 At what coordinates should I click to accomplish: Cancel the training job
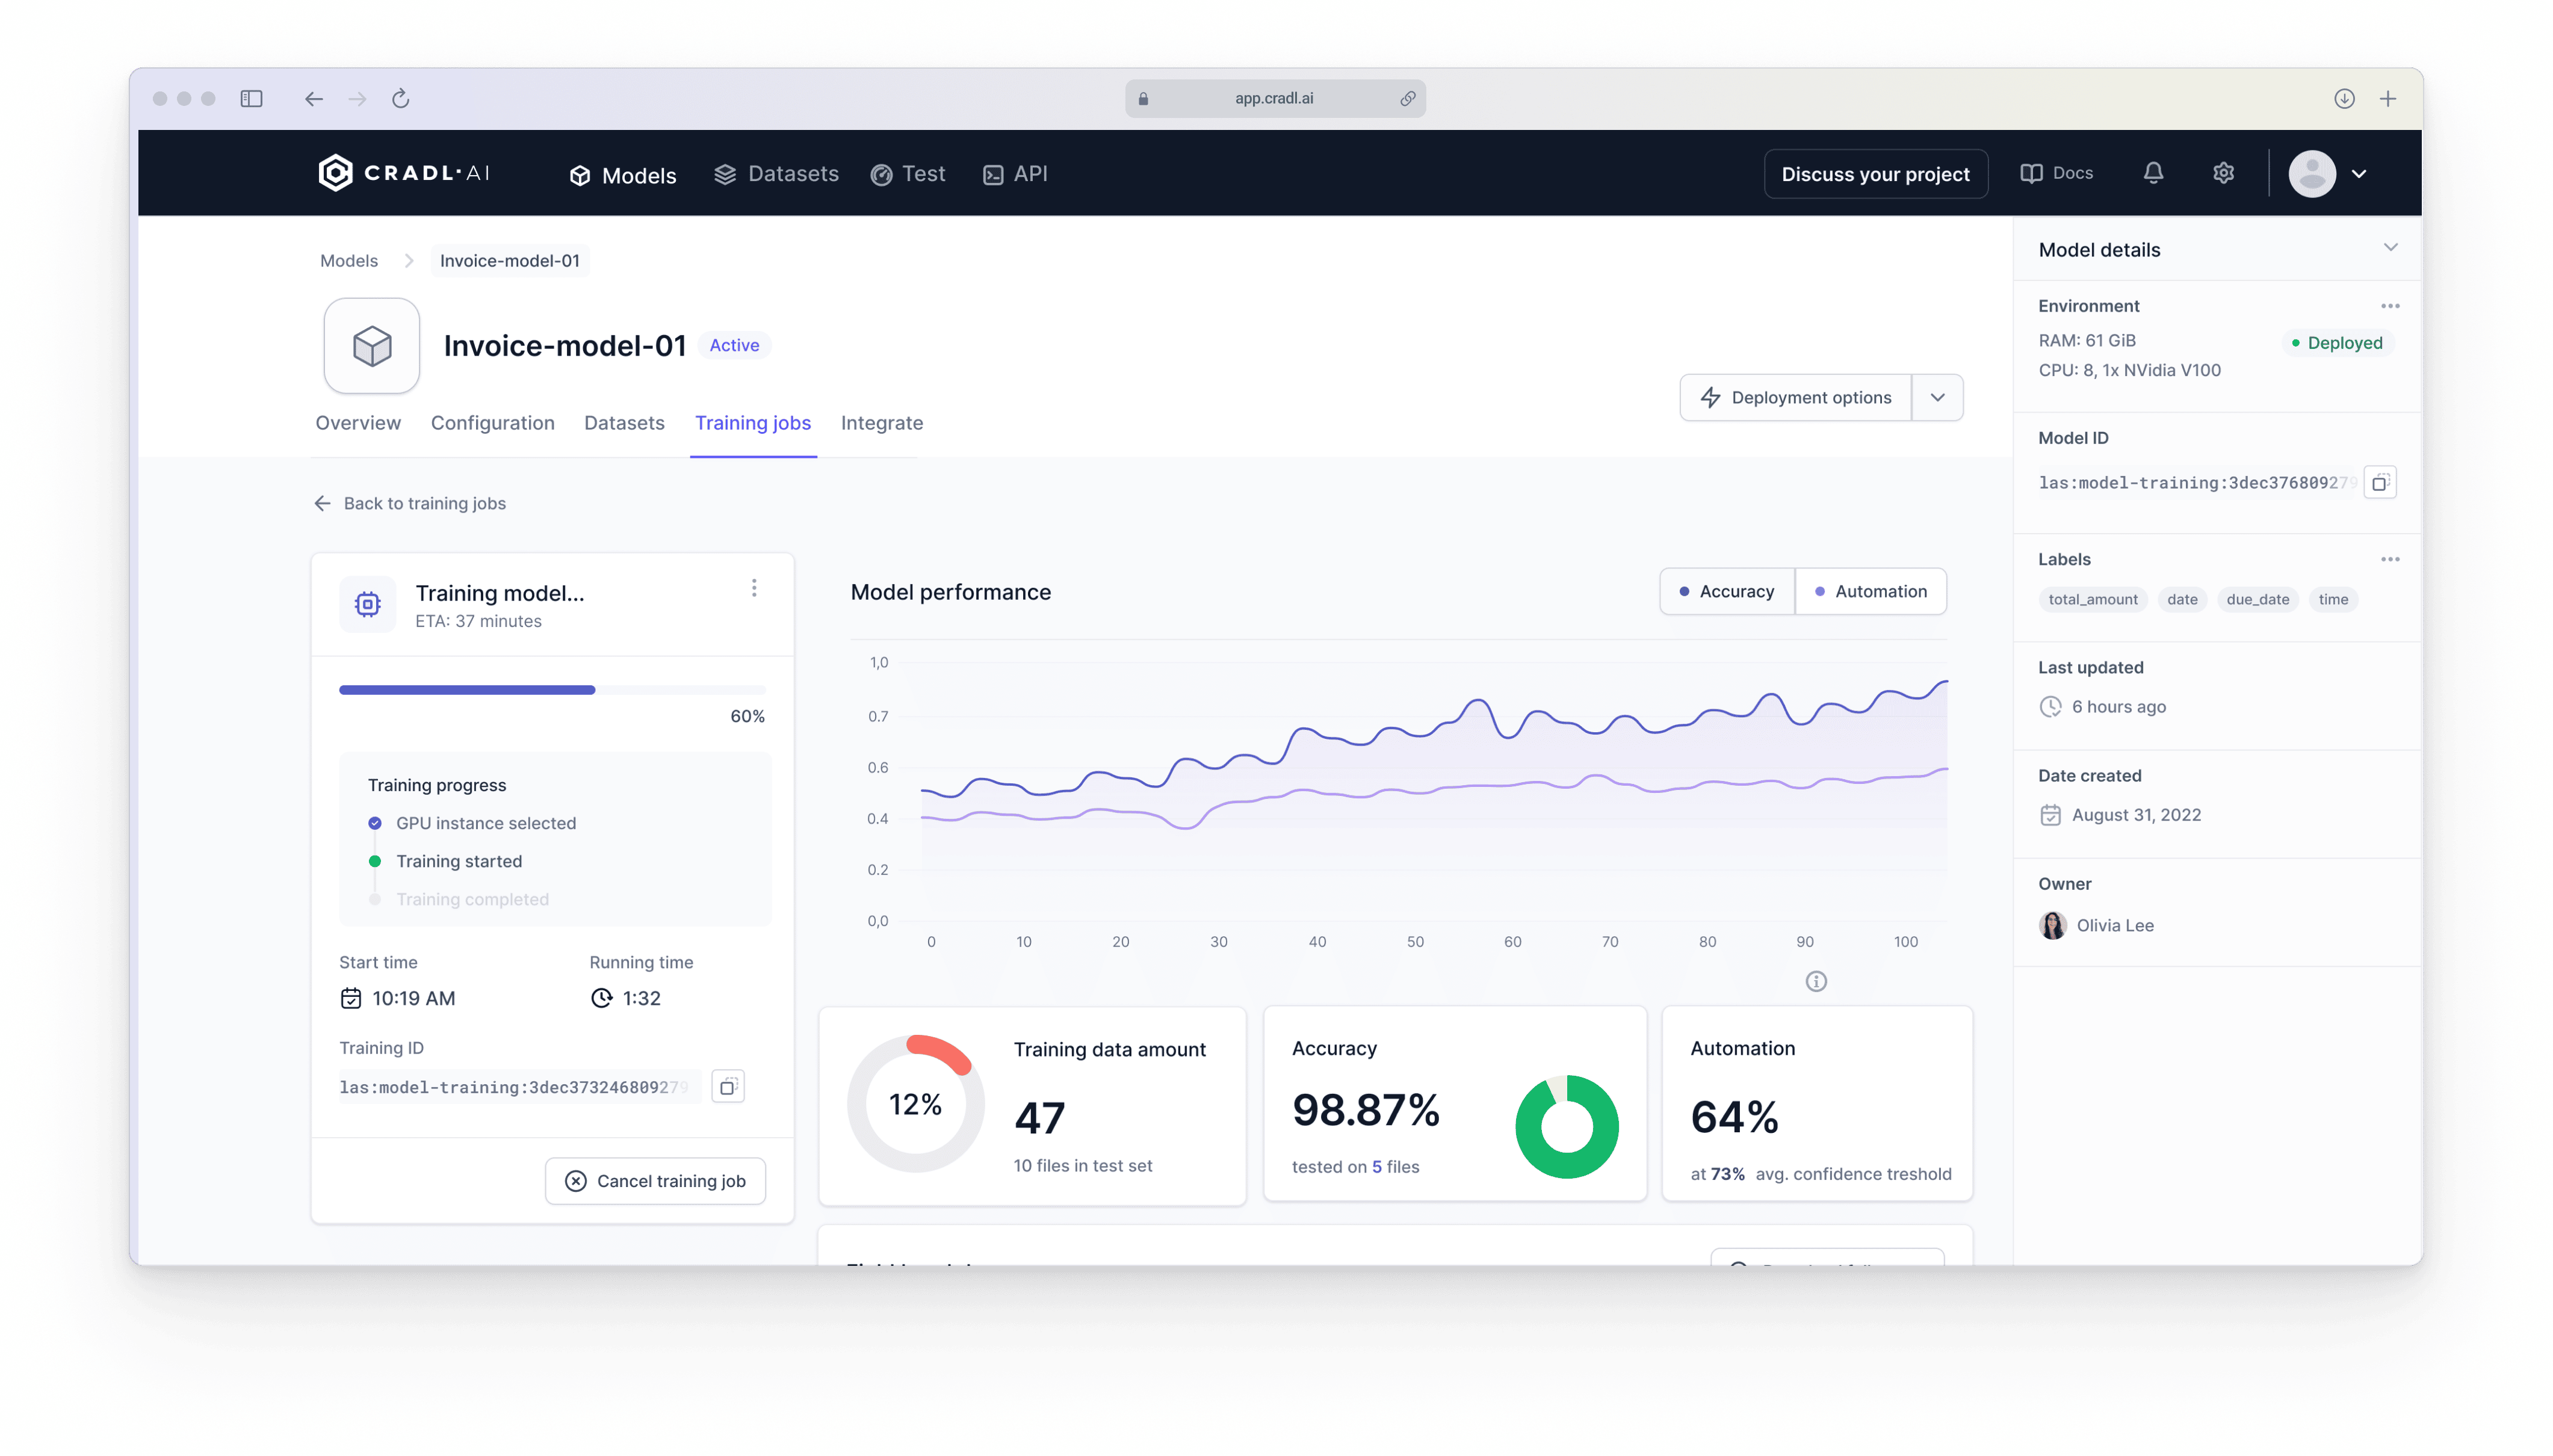tap(656, 1181)
